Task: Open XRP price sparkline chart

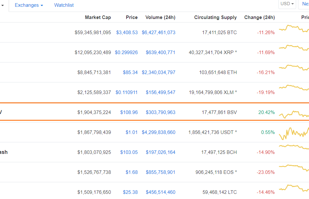Action: point(294,48)
